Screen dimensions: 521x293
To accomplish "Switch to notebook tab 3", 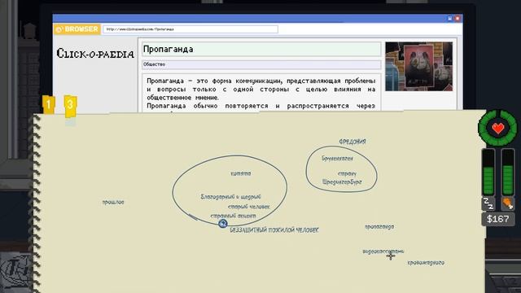I will coord(70,107).
